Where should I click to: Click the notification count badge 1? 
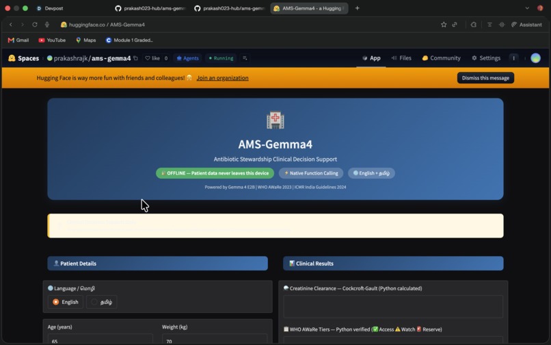(x=513, y=58)
